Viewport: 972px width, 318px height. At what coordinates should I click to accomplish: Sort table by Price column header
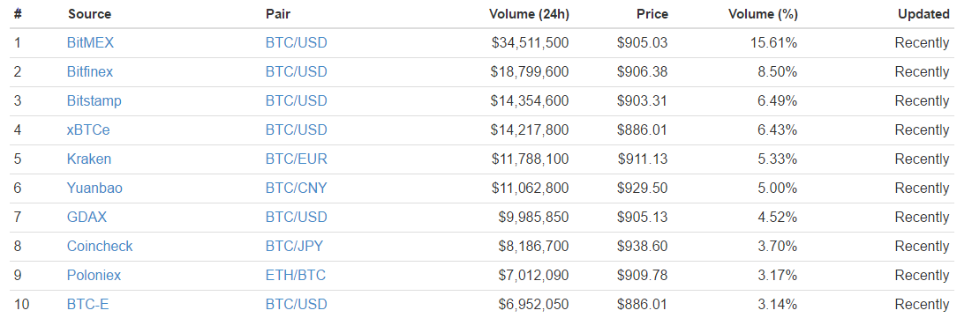click(x=652, y=13)
